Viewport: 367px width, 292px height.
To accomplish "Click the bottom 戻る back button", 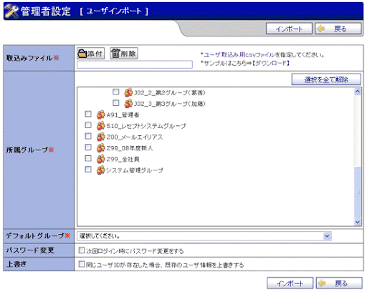I will (339, 283).
